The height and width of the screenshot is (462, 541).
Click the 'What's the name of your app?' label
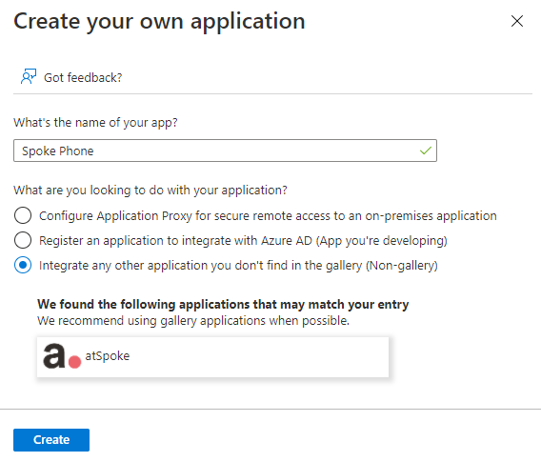tap(95, 123)
